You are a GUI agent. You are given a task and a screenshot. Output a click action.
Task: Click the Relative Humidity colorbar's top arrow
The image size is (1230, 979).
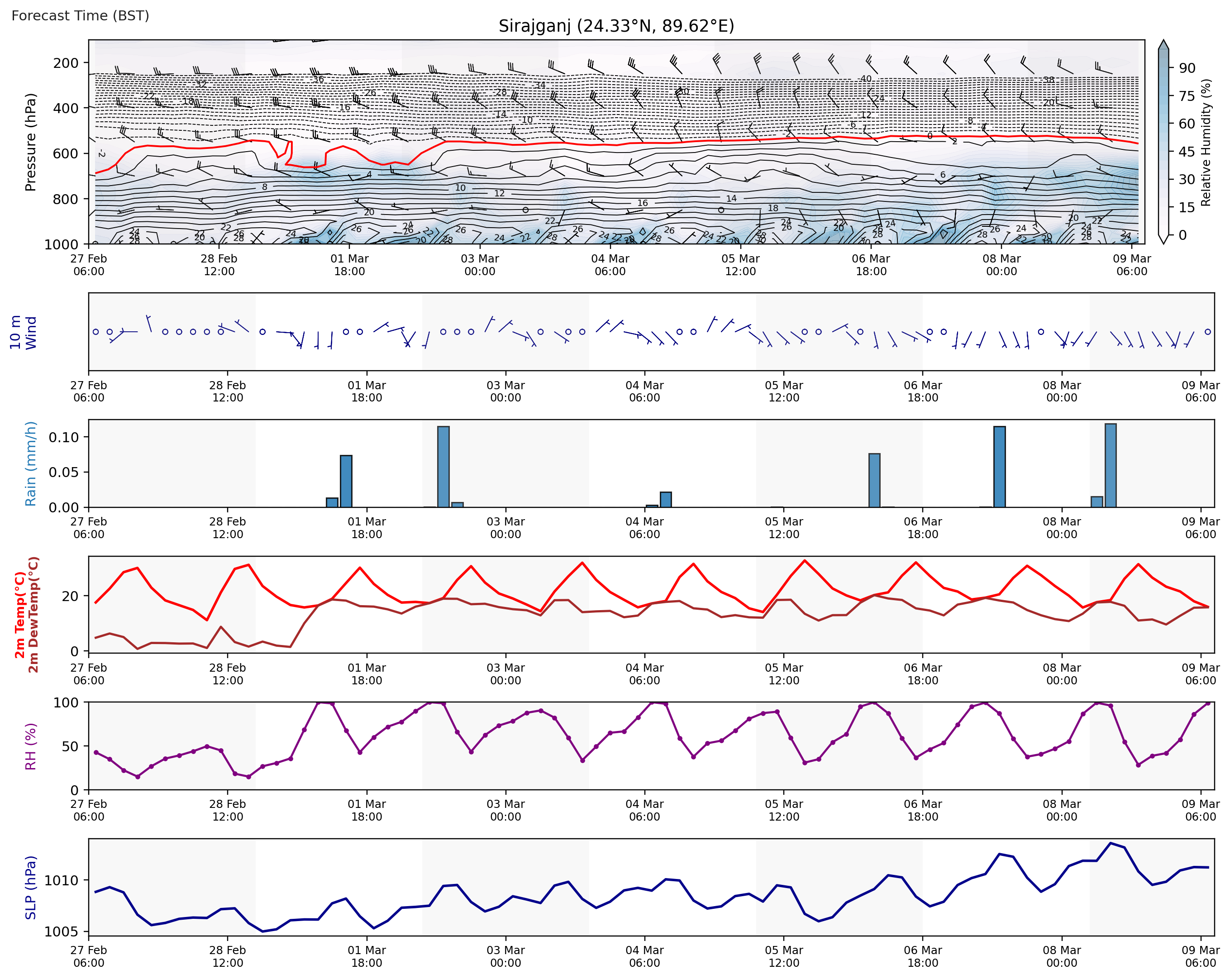click(1164, 45)
